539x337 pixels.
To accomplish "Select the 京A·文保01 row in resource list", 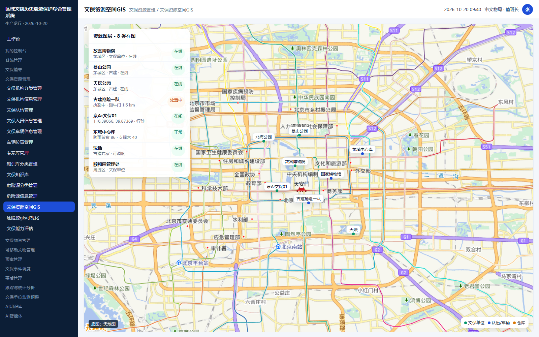I will coord(139,118).
